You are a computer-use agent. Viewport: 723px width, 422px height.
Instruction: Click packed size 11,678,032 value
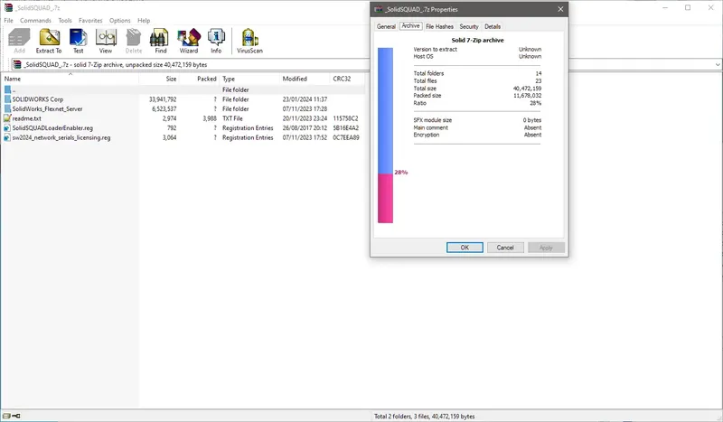point(528,96)
